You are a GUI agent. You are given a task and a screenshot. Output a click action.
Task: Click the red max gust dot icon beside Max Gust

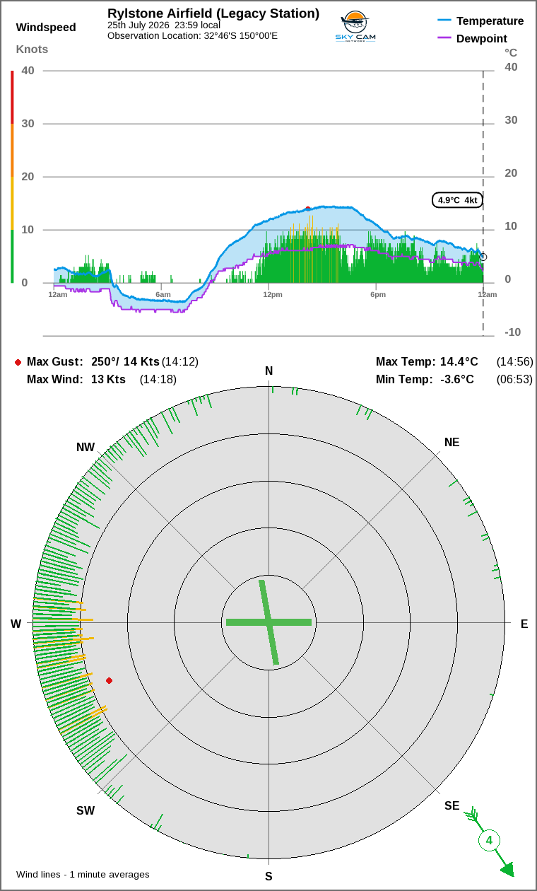click(18, 362)
